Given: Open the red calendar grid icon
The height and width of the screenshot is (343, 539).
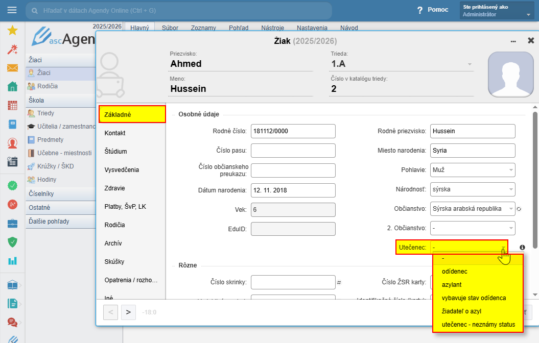Looking at the screenshot, I should [x=12, y=106].
